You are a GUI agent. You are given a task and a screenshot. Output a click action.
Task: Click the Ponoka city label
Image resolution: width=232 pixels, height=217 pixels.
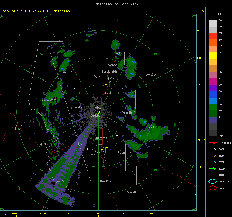point(118,53)
